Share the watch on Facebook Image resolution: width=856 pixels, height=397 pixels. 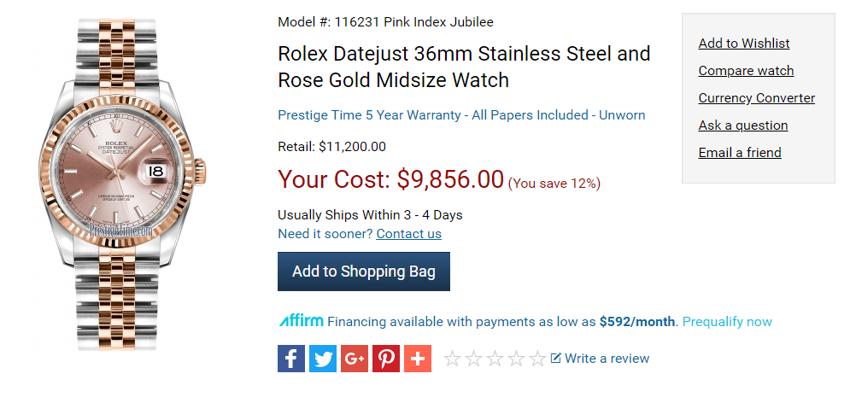click(x=291, y=359)
